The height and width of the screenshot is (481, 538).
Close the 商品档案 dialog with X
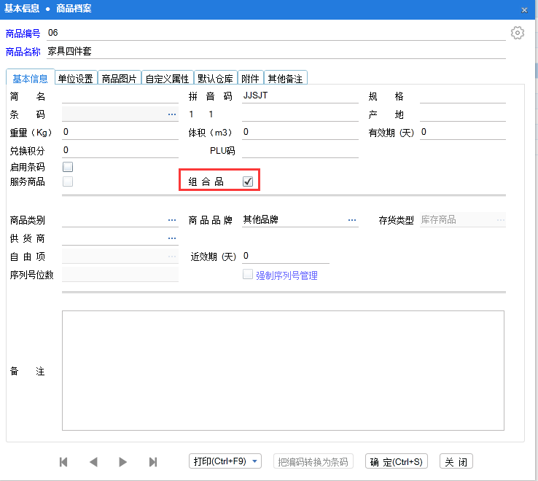[524, 10]
